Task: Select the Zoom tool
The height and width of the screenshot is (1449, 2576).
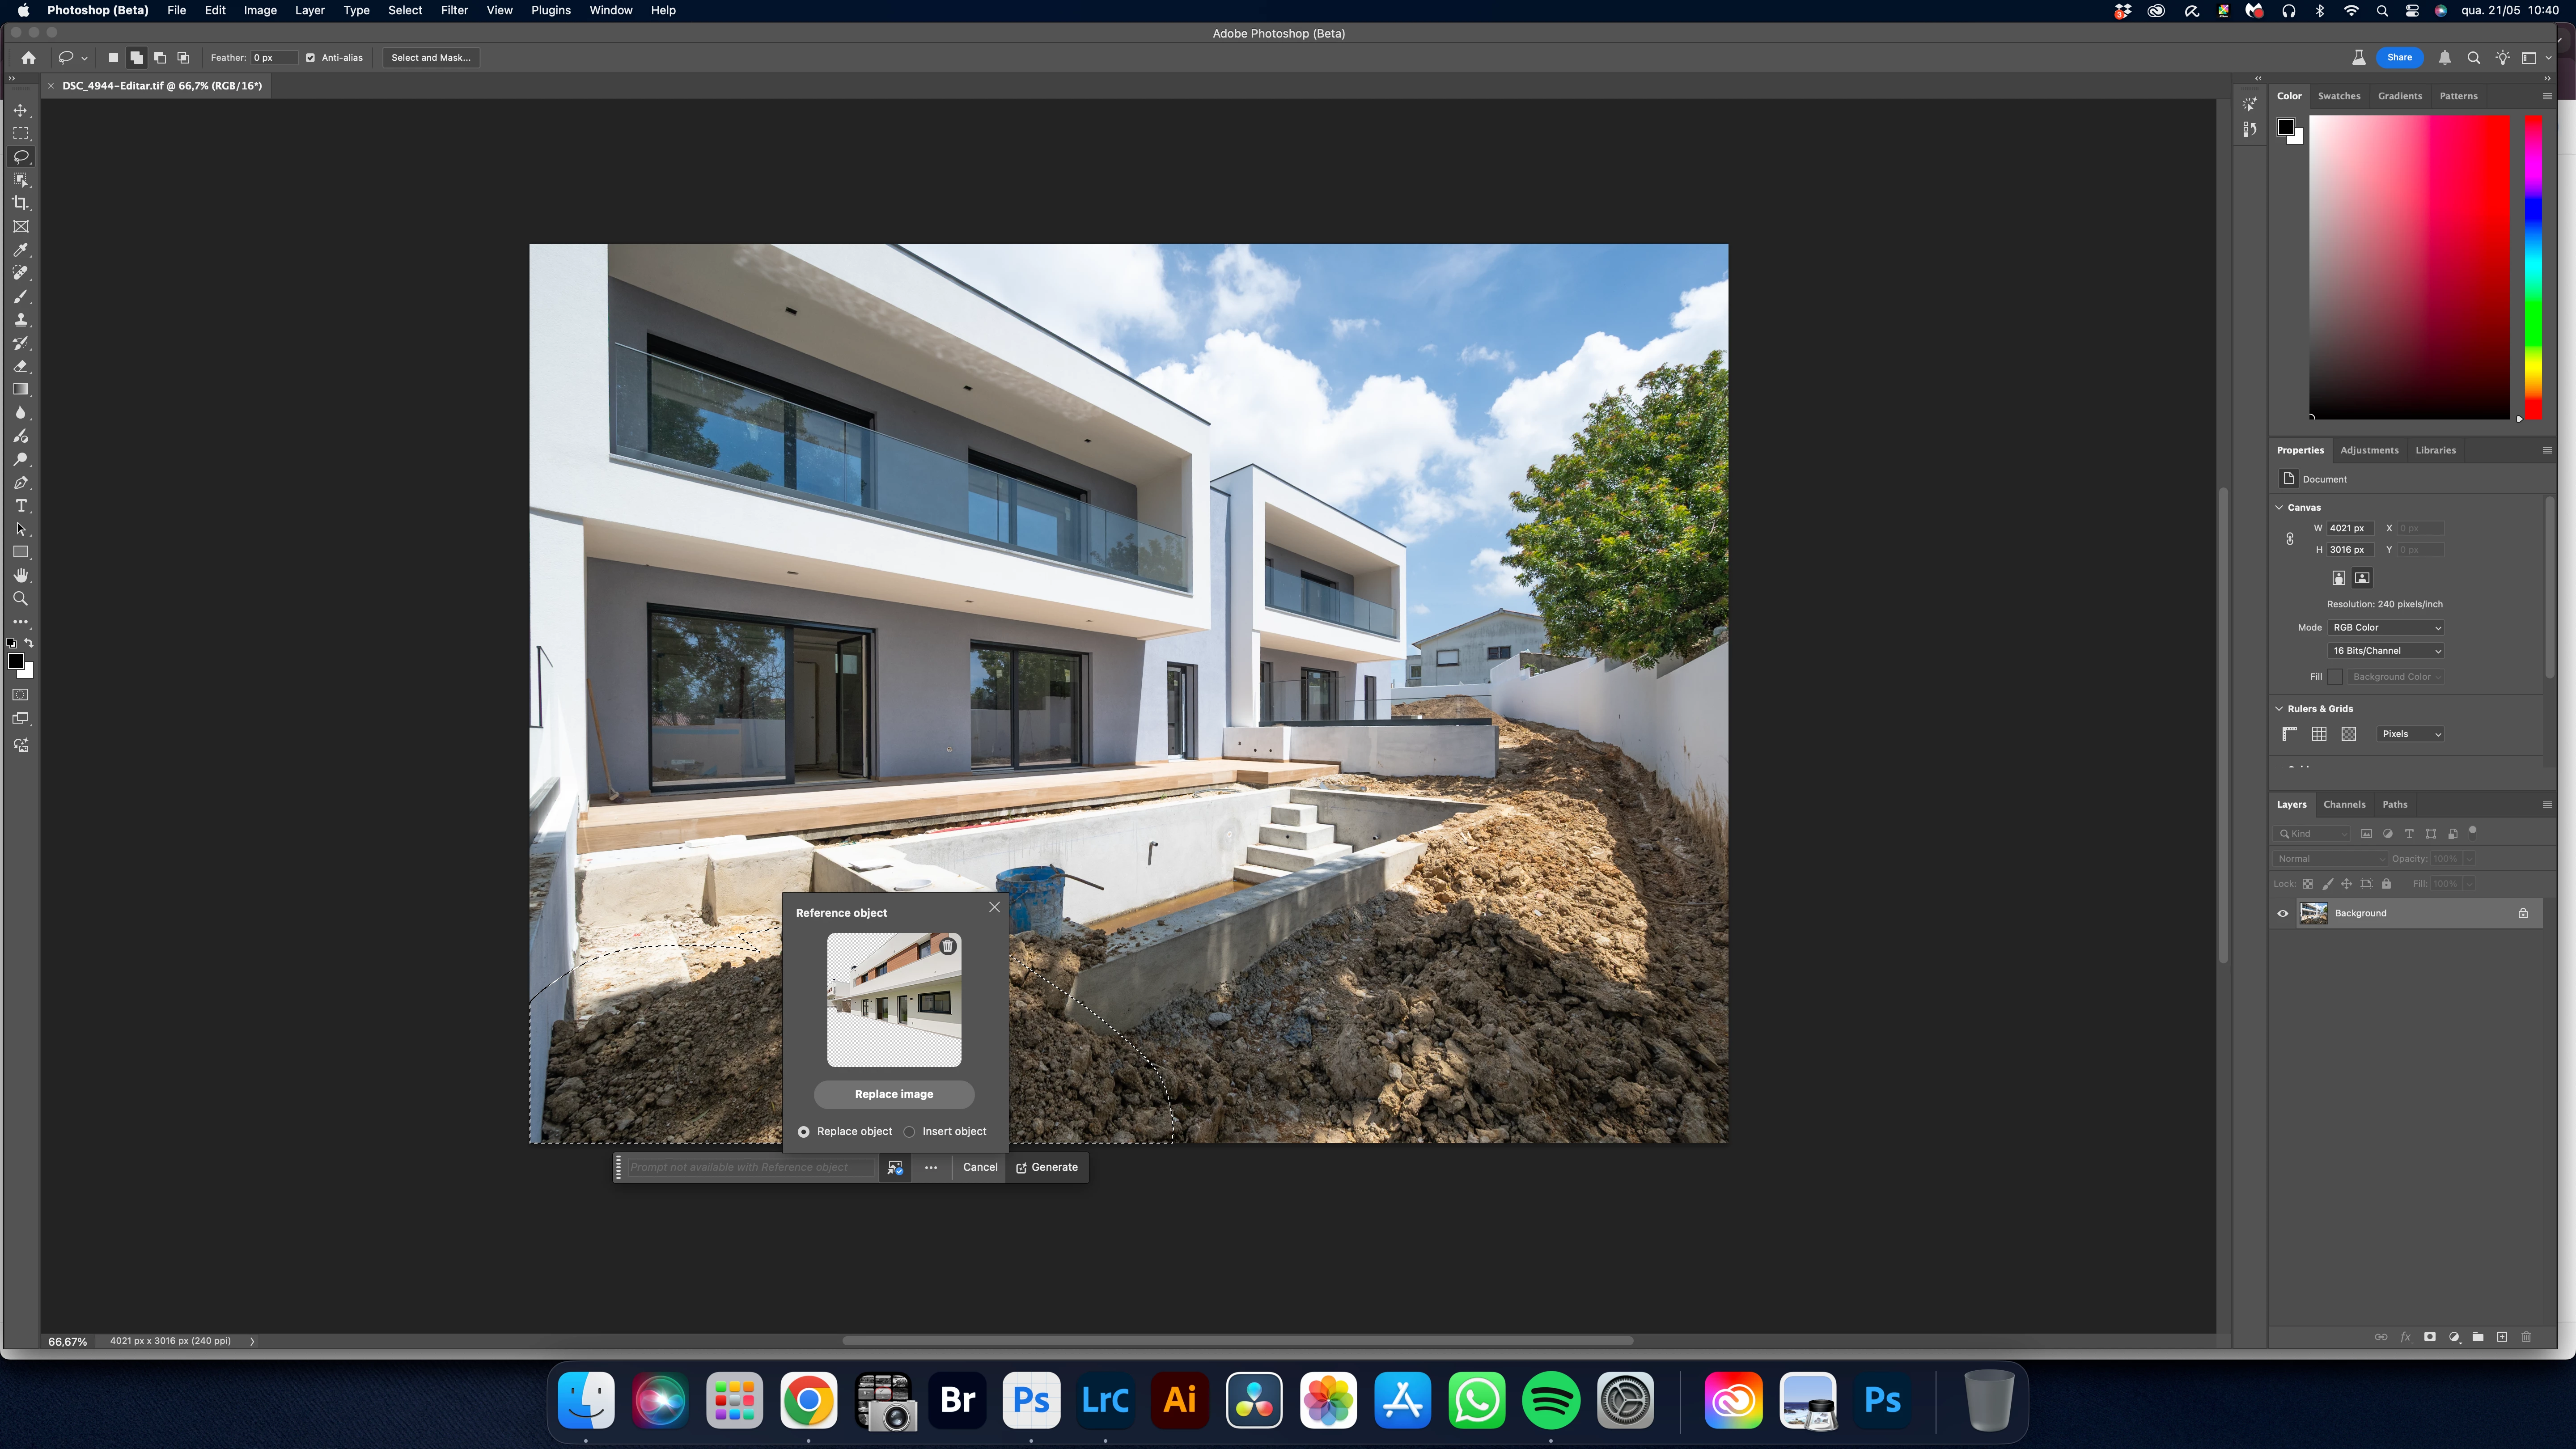Action: click(x=20, y=599)
